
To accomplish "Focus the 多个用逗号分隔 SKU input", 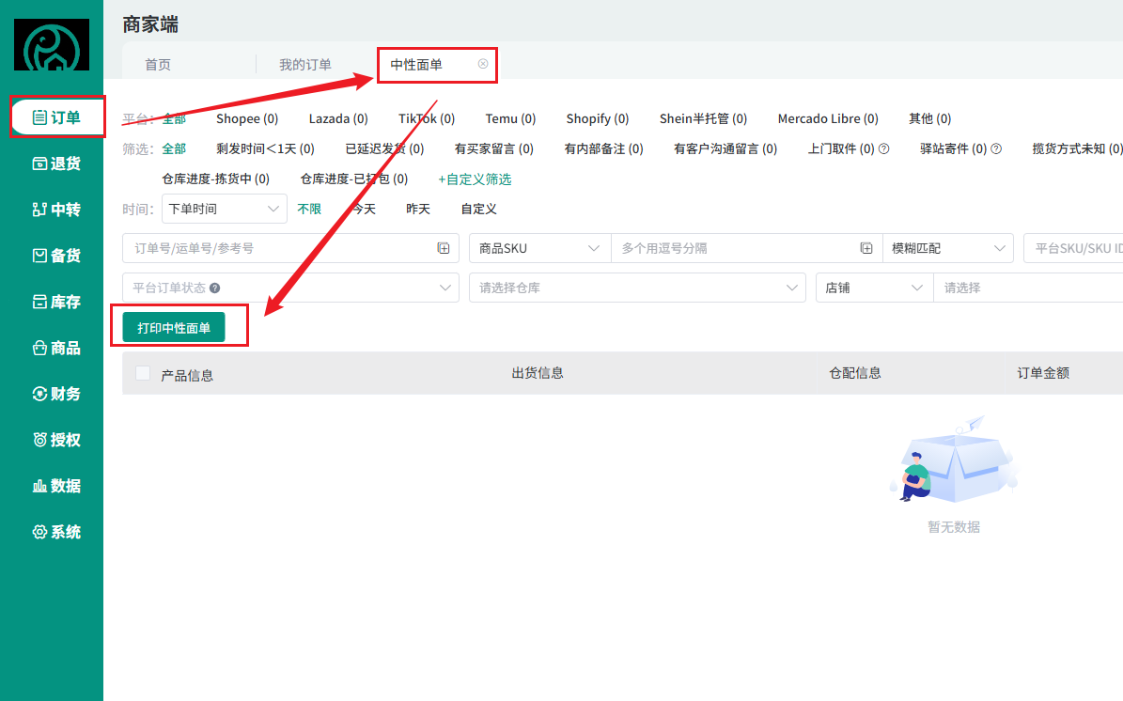I will pos(747,248).
